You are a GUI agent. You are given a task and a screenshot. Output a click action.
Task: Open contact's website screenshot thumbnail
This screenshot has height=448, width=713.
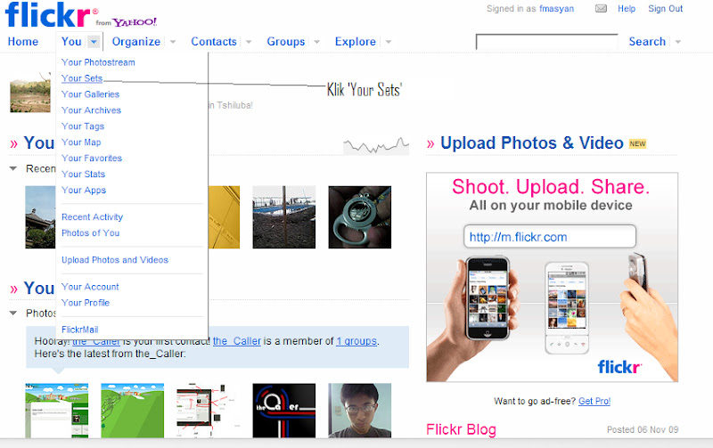tap(57, 411)
